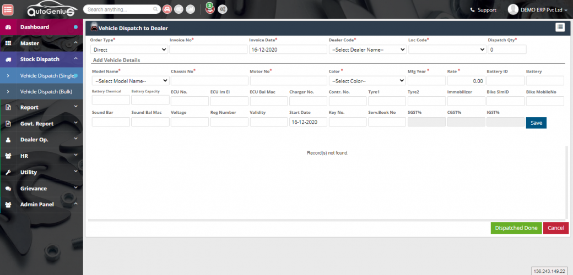Expand the HR menu chevron
The image size is (573, 275).
click(x=75, y=155)
